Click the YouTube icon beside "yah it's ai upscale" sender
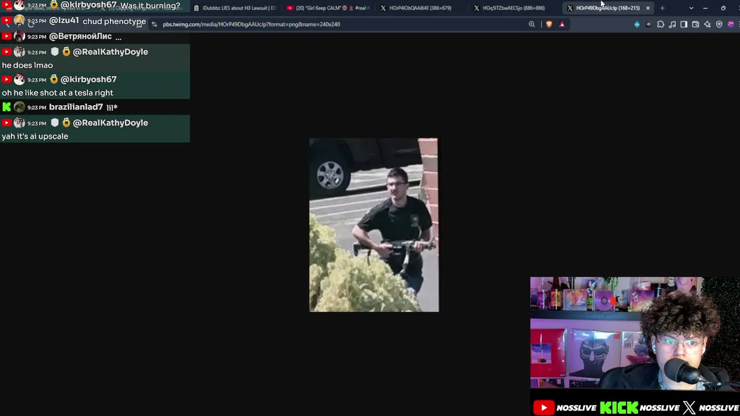The width and height of the screenshot is (740, 416). click(6, 123)
